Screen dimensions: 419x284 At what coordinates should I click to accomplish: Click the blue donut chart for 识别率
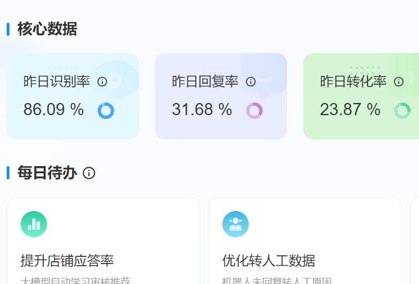[x=106, y=111]
